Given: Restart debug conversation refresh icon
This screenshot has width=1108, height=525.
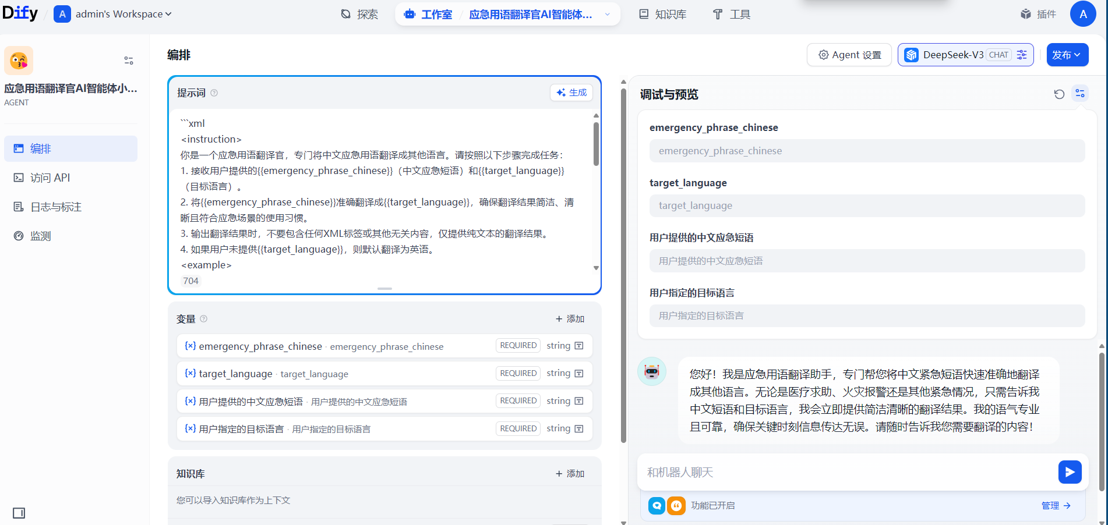Looking at the screenshot, I should click(x=1059, y=94).
